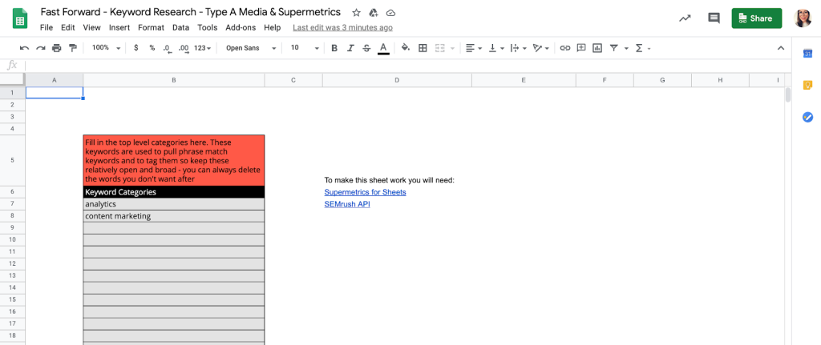Open the Add-ons menu
Image resolution: width=821 pixels, height=345 pixels.
(x=241, y=27)
